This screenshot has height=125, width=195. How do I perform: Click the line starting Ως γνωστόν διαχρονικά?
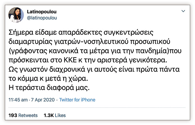click(x=94, y=69)
